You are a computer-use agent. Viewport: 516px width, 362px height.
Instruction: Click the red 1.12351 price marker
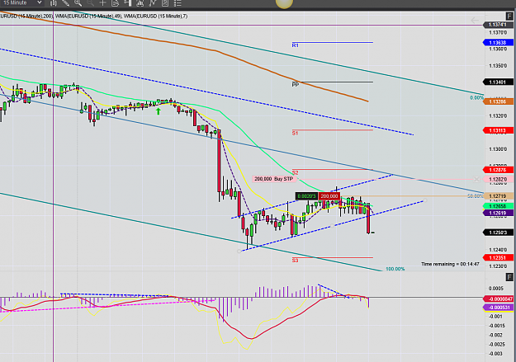pyautogui.click(x=498, y=258)
